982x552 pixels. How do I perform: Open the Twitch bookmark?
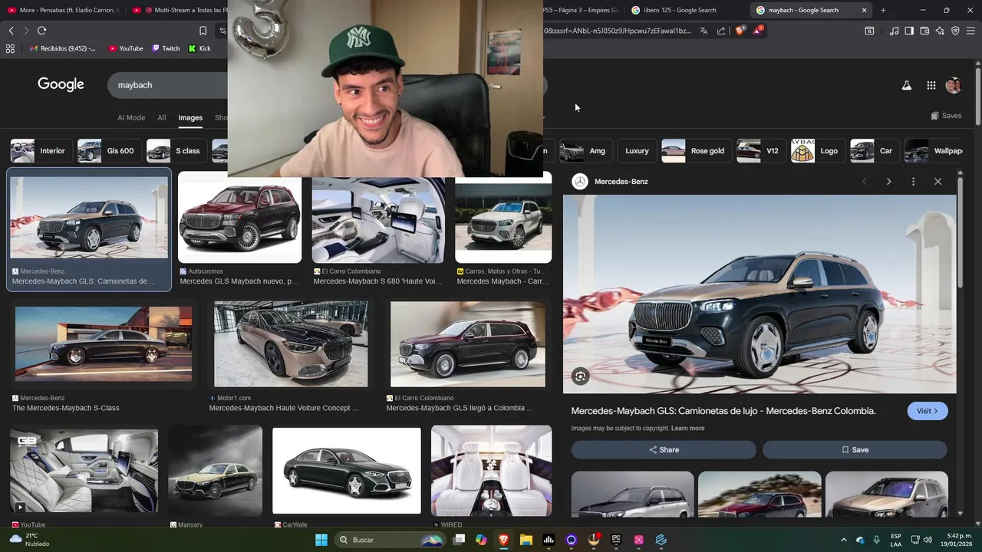pyautogui.click(x=166, y=48)
